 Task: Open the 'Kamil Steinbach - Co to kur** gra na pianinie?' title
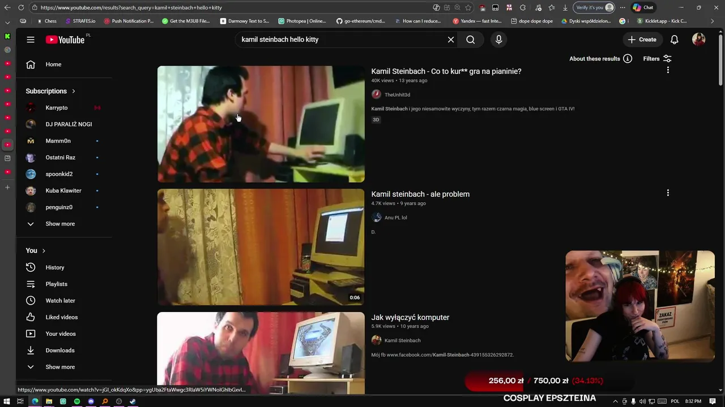click(x=446, y=71)
